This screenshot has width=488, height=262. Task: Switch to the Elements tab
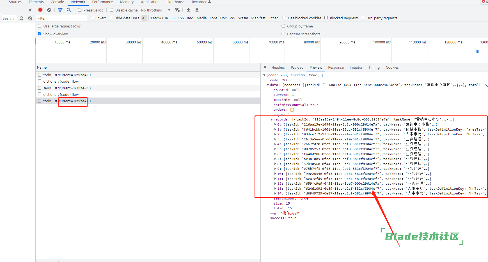tap(36, 2)
